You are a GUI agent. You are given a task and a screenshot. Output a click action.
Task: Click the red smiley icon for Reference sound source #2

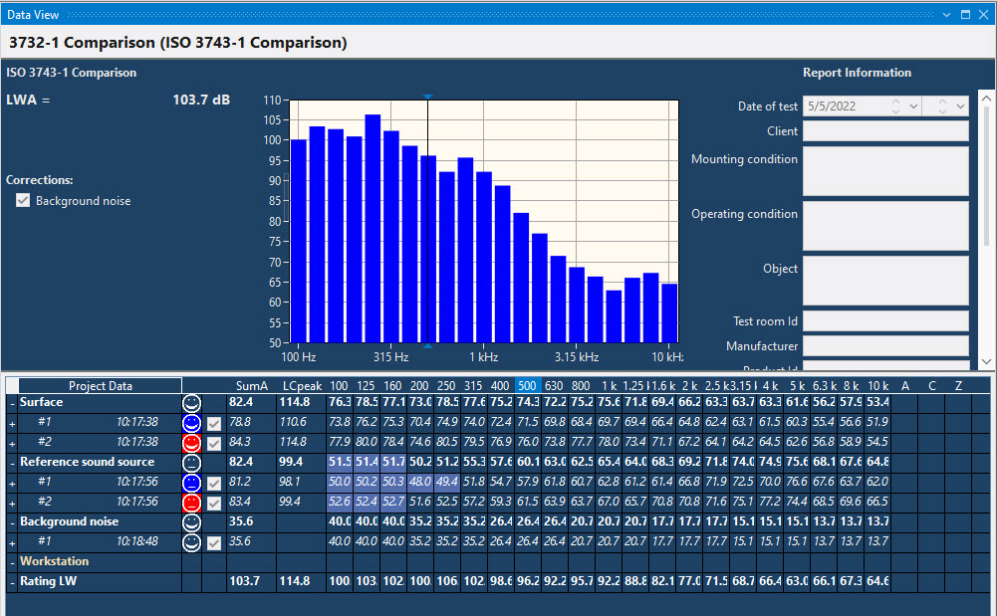(191, 502)
